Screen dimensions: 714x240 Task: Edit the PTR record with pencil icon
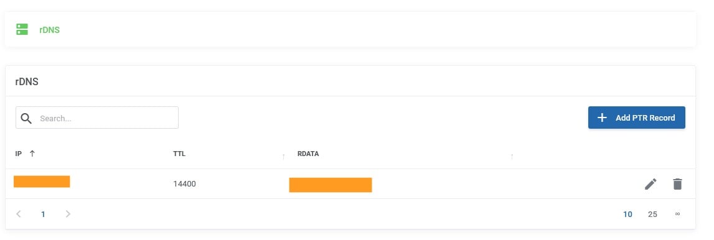(651, 184)
